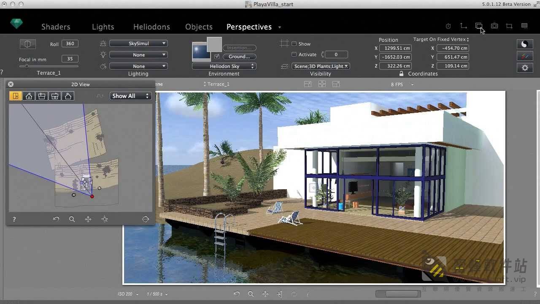Screen dimensions: 540x304
Task: Toggle the Coordinates lock icon
Action: (x=400, y=73)
